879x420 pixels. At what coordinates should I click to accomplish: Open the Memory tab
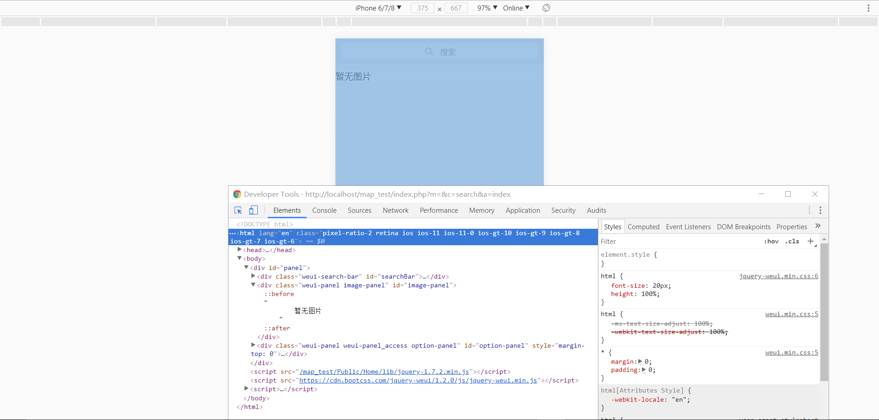pos(482,210)
